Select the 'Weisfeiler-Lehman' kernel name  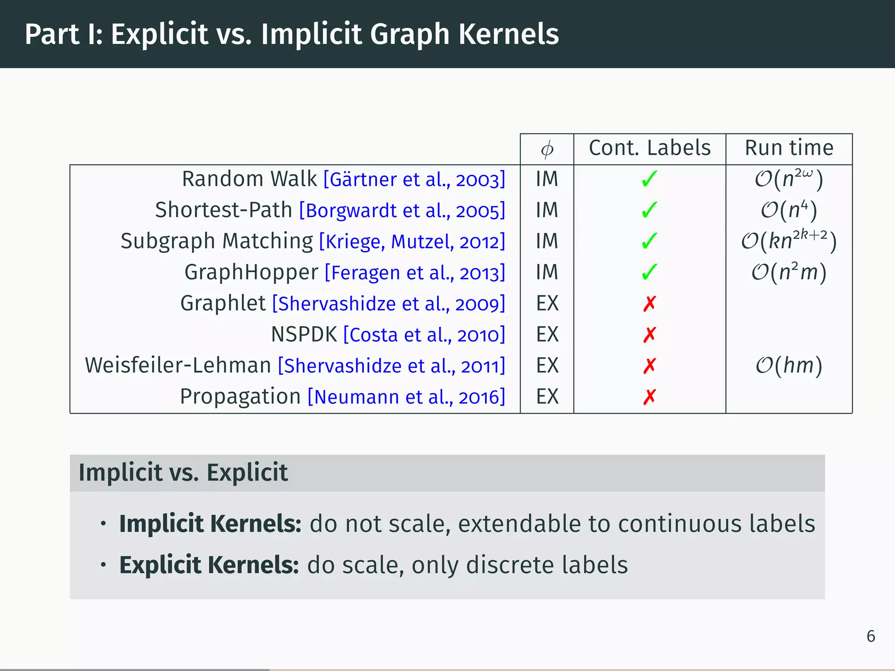pos(178,365)
